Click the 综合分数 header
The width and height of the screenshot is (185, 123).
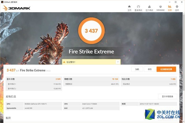click(126, 79)
